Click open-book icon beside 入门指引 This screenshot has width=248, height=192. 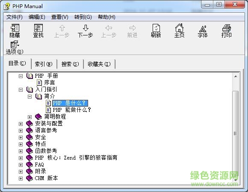coord(30,90)
